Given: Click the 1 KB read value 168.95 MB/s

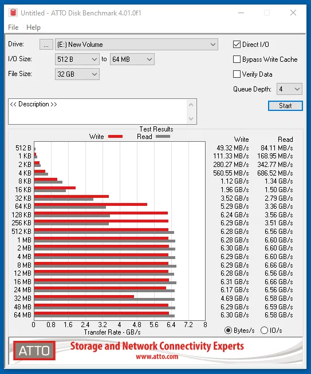Looking at the screenshot, I should coord(275,156).
